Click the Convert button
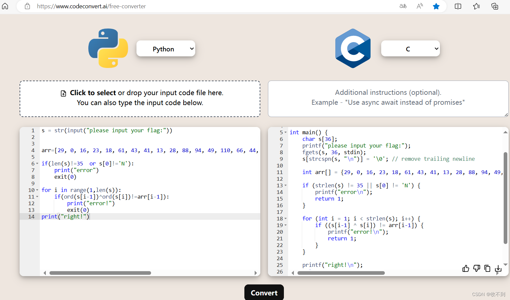510x300 pixels. 264,292
